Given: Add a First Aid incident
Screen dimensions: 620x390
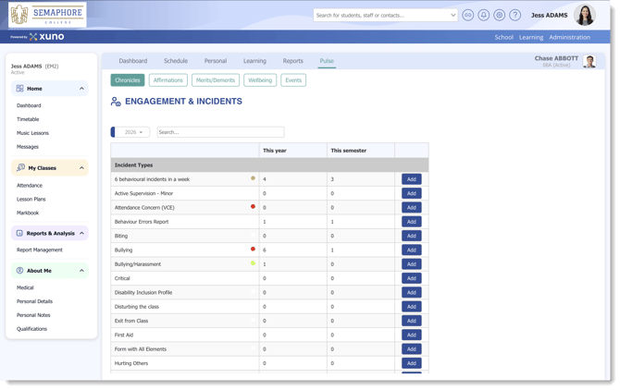Looking at the screenshot, I should pyautogui.click(x=412, y=335).
